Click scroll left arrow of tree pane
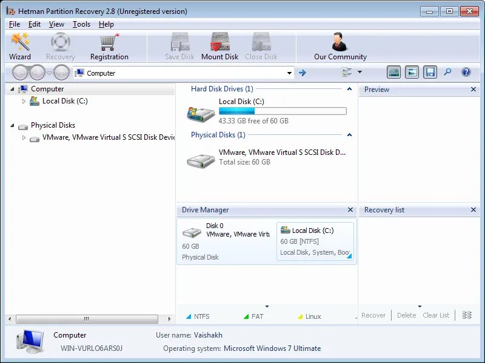485x363 pixels. [10, 319]
